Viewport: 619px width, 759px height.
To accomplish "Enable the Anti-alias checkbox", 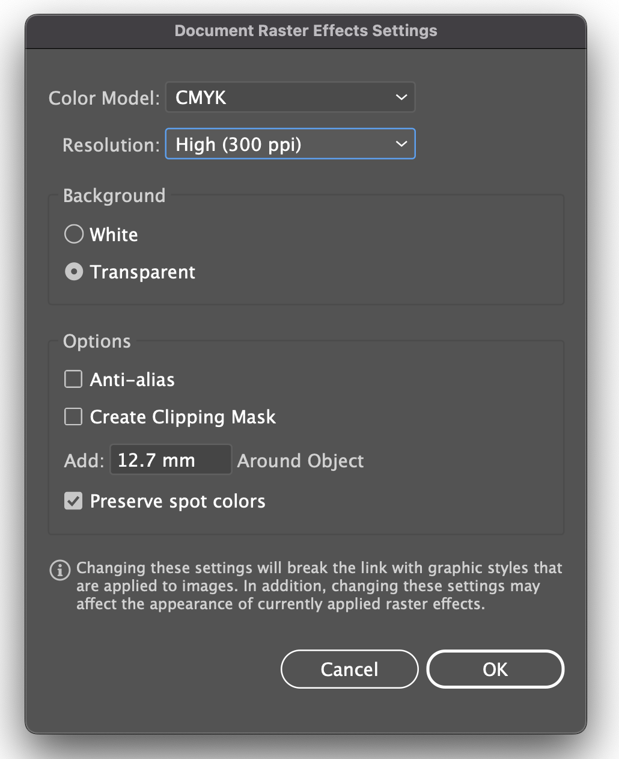I will (x=73, y=379).
